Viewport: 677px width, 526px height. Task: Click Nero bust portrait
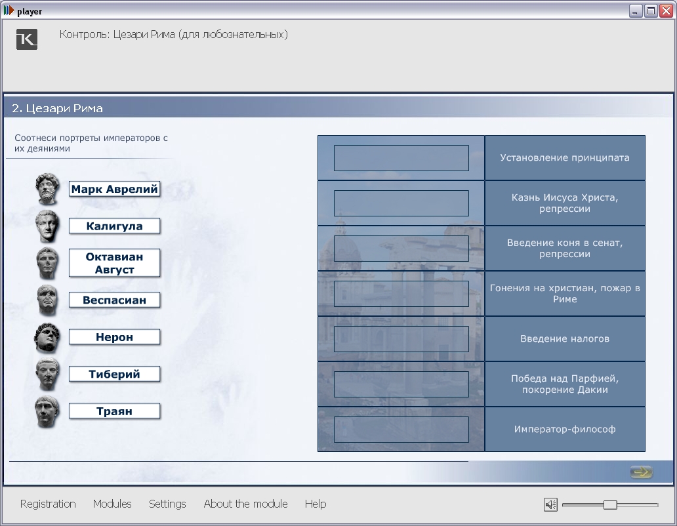(x=47, y=337)
